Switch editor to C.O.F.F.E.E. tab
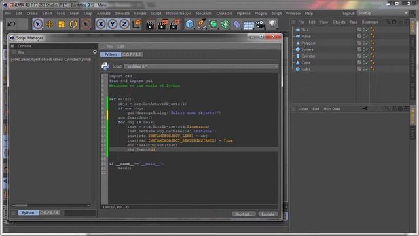The height and width of the screenshot is (236, 419). (x=132, y=54)
